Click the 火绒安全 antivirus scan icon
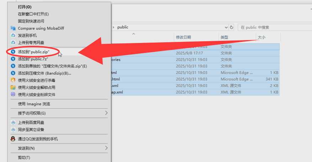 [13, 80]
